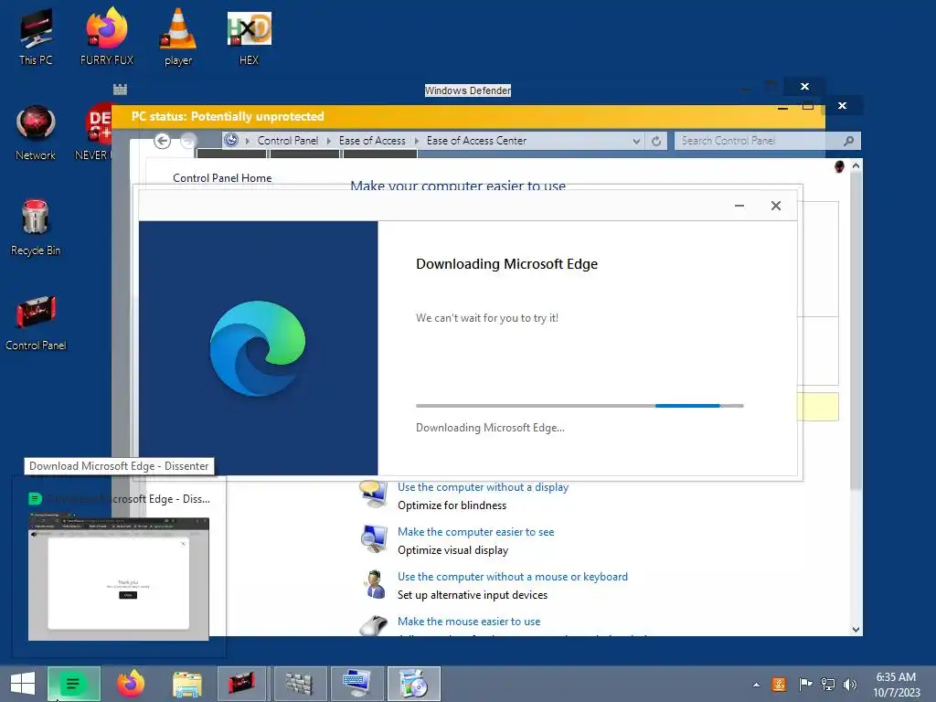Open Control Panel Home link
The image size is (936, 702).
coord(222,178)
